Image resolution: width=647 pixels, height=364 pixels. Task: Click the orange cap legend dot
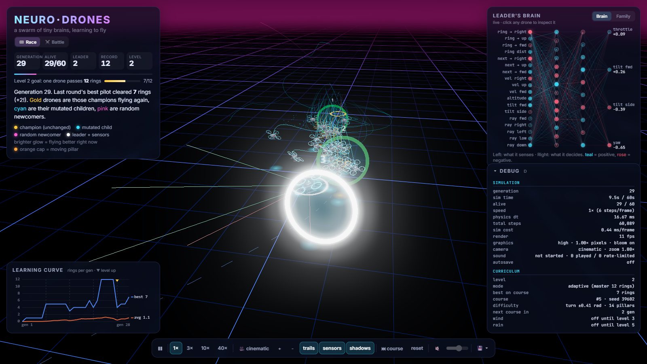click(16, 149)
